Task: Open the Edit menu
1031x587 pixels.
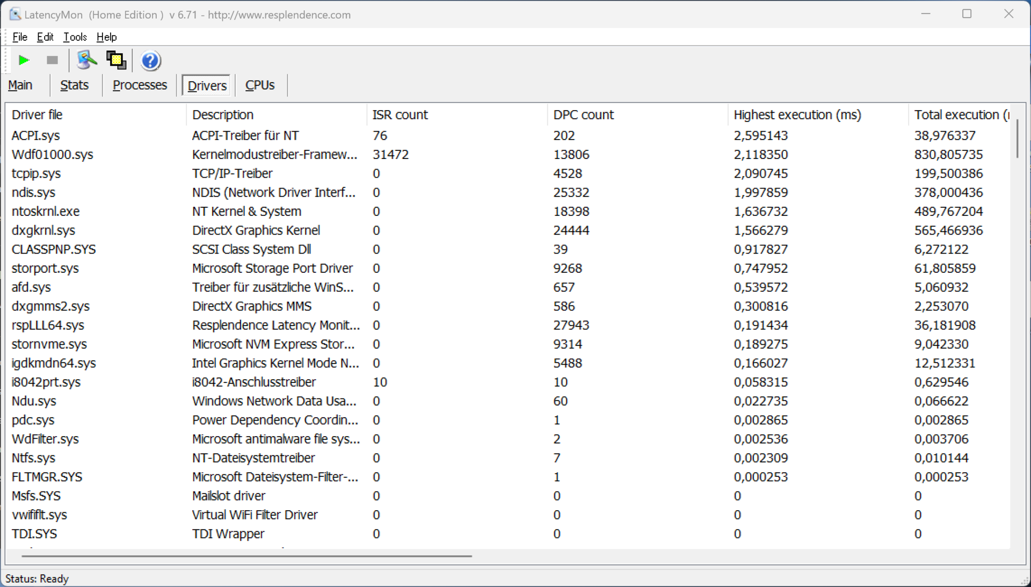Action: point(45,37)
